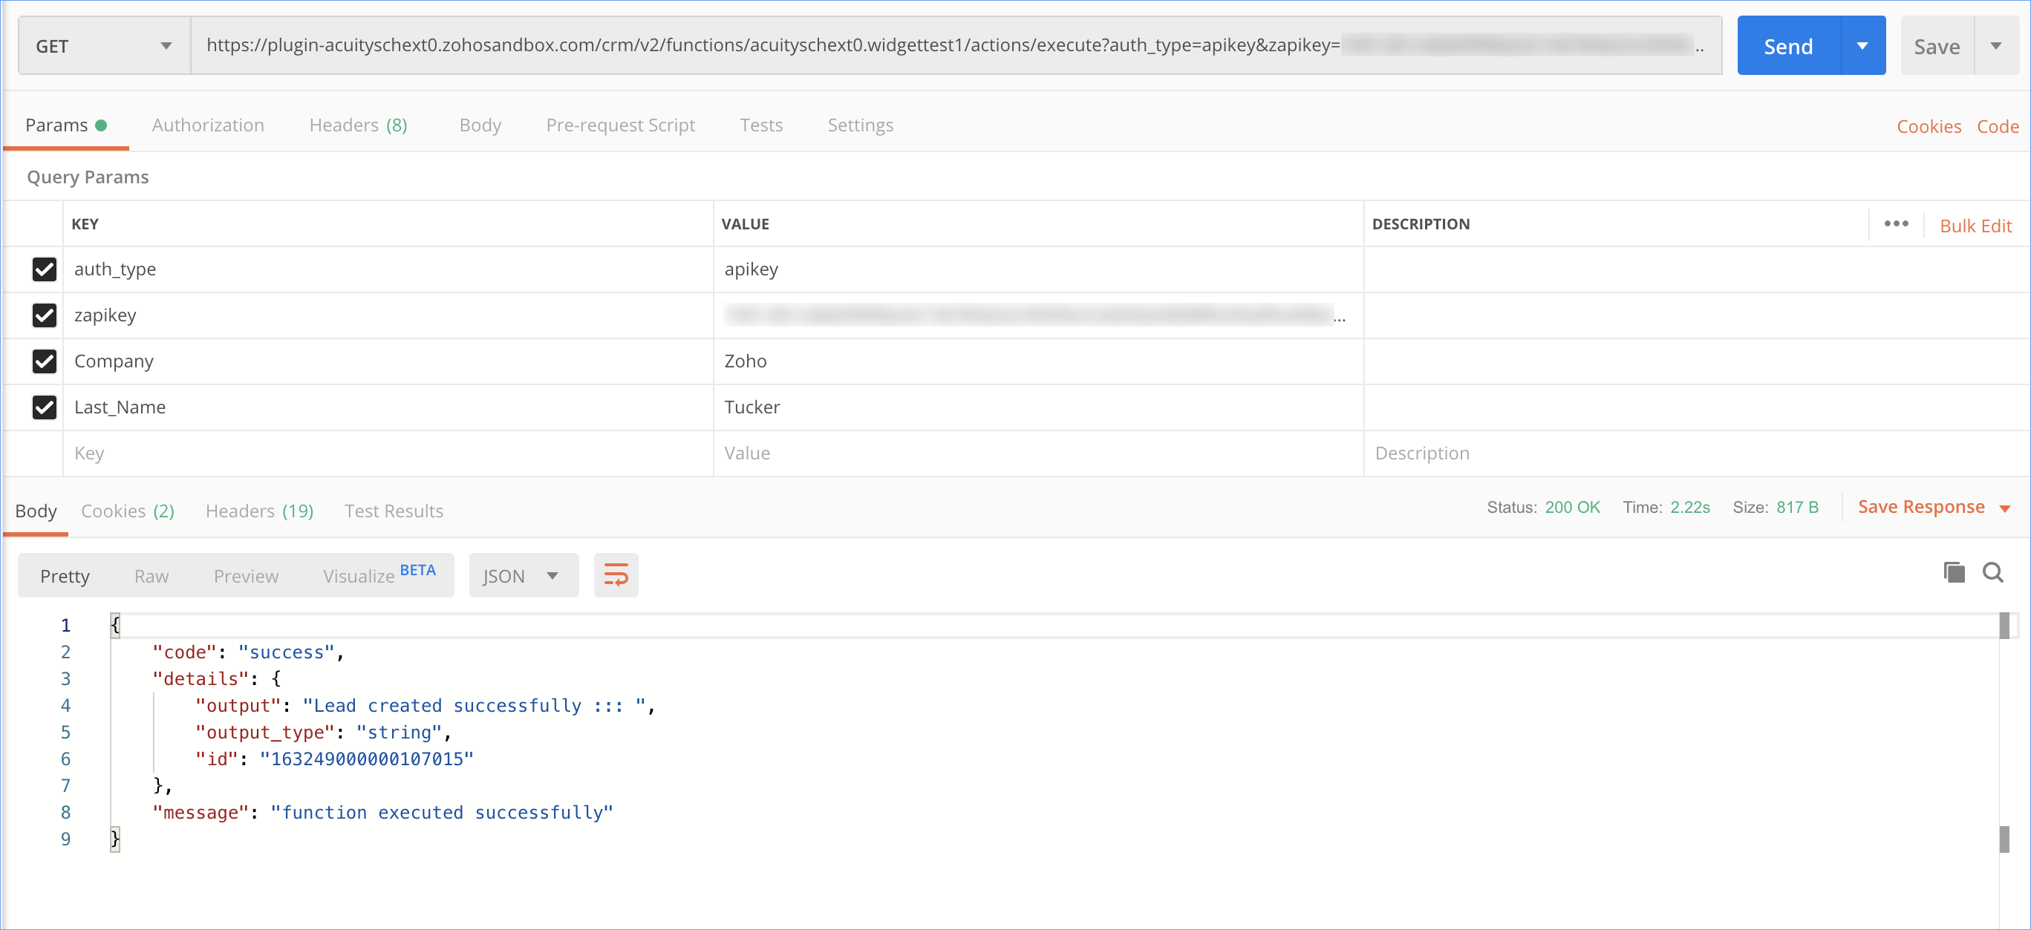The image size is (2031, 930).
Task: Open the Bulk Edit link
Action: click(1975, 226)
